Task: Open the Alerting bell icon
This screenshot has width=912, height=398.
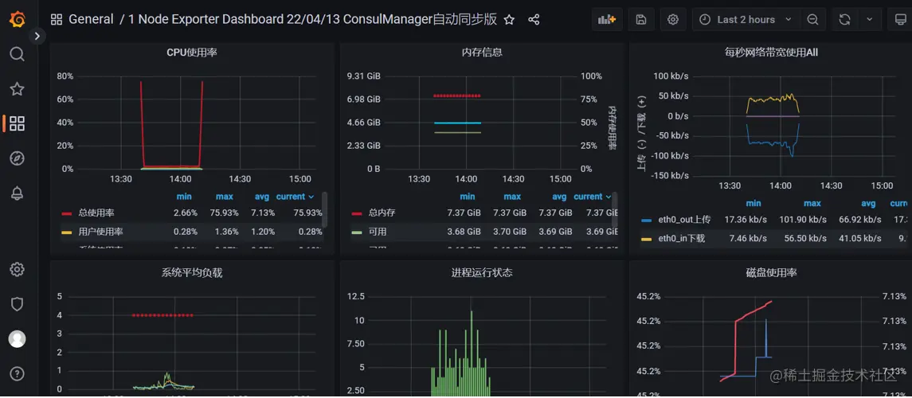Action: [x=17, y=193]
